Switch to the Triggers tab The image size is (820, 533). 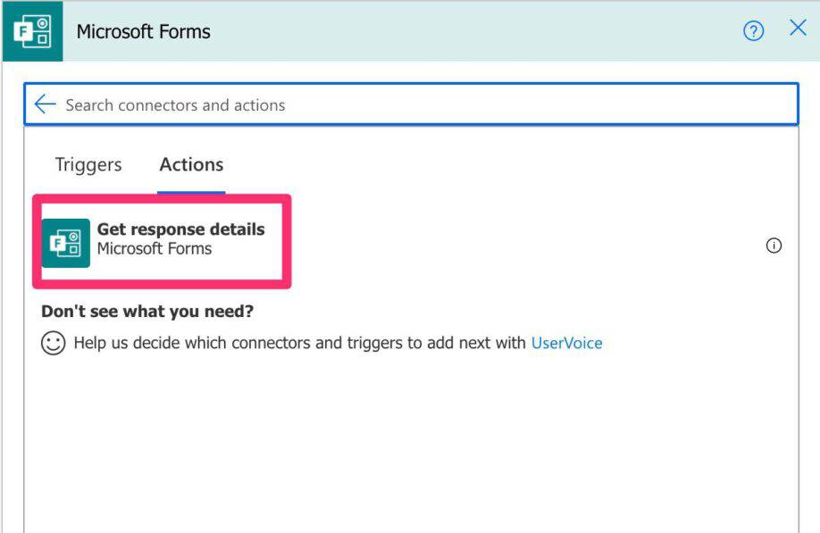[x=88, y=164]
